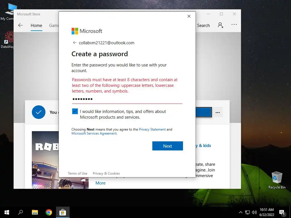291x218 pixels.
Task: Open the Terms of Use link
Action: click(77, 173)
